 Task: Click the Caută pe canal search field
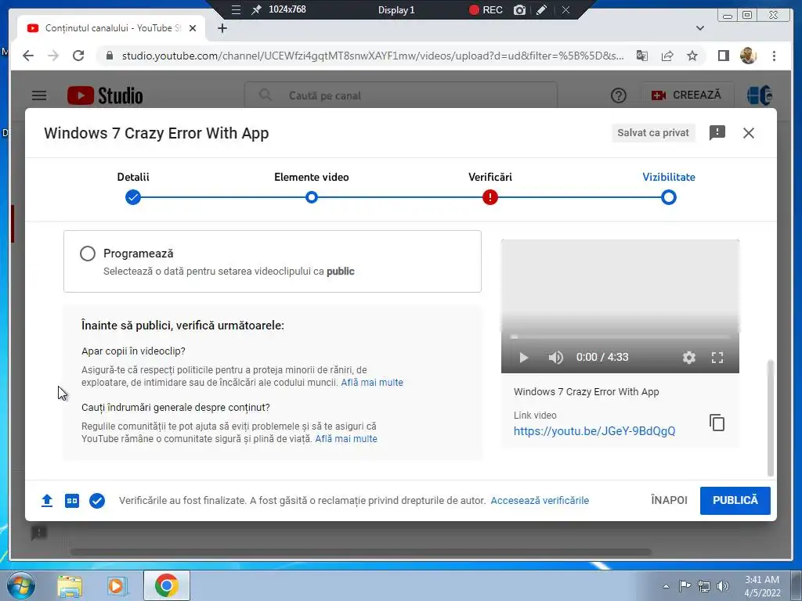[401, 95]
